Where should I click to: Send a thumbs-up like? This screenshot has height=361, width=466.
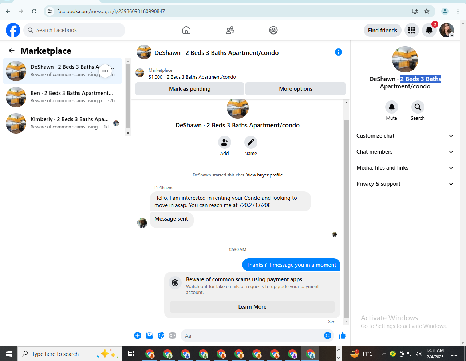[x=342, y=336]
